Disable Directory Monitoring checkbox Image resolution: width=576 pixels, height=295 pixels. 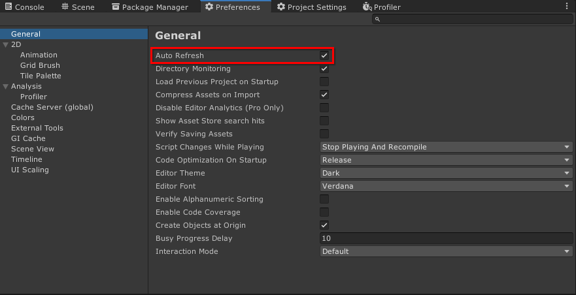[324, 69]
